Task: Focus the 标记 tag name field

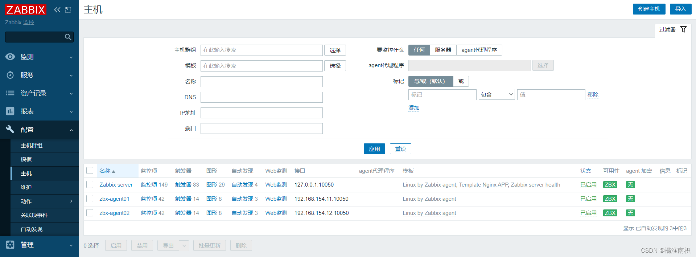Action: pyautogui.click(x=442, y=95)
